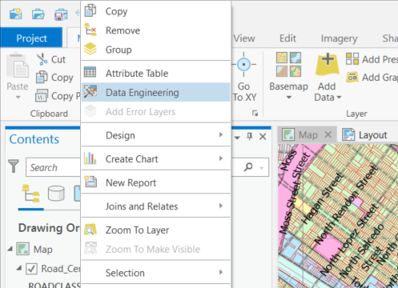
Task: Expand the Design submenu
Action: coord(156,135)
